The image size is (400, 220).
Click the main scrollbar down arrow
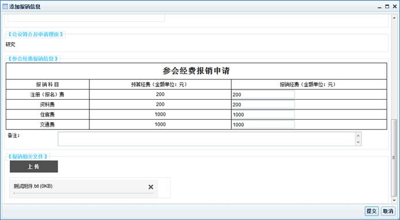coord(394,200)
